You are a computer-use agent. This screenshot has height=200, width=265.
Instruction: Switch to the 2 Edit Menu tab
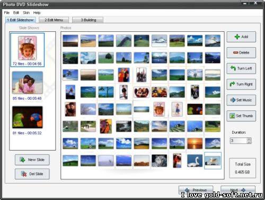pos(54,20)
